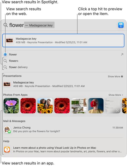The width and height of the screenshot is (127, 166).
Task: Click the Help section header
Action: coord(6,141)
